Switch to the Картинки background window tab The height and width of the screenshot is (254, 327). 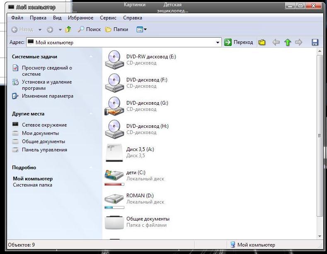click(135, 5)
